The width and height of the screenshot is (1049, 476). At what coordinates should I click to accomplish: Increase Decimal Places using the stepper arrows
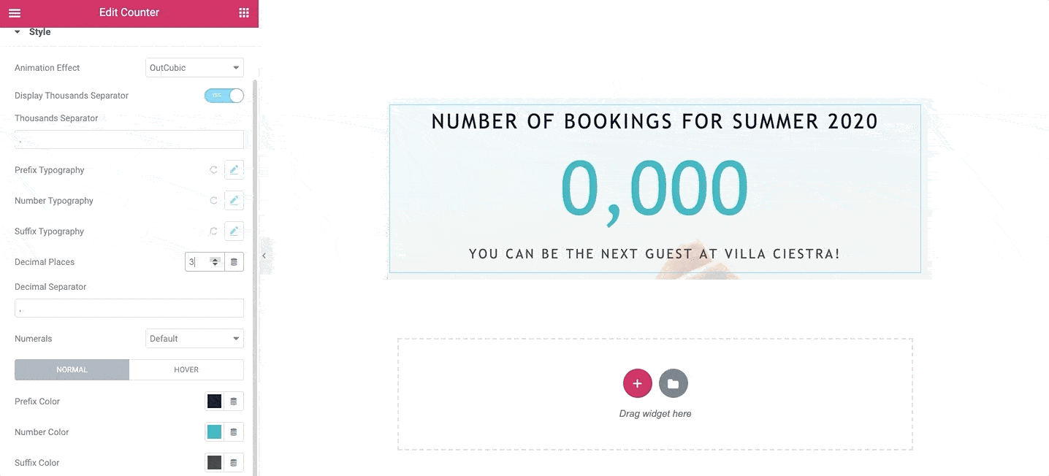(x=215, y=259)
